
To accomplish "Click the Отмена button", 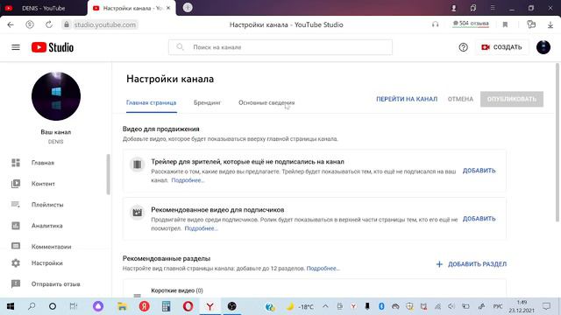I will pos(460,99).
